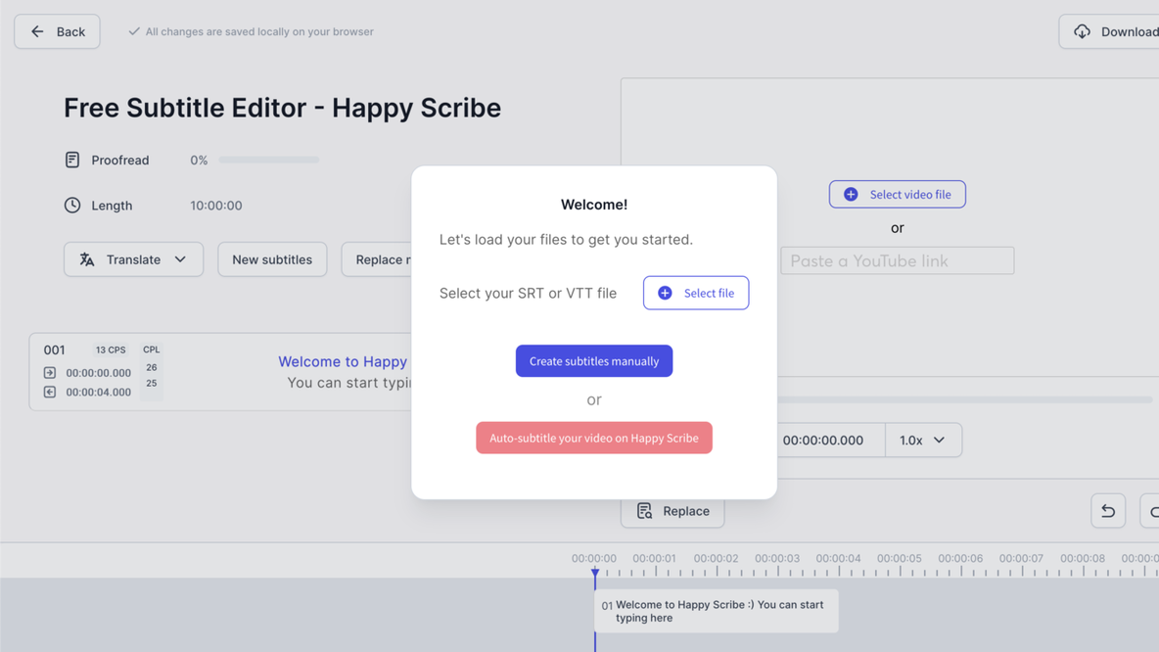1159x652 pixels.
Task: Expand the 1.0x playback speed dropdown
Action: point(923,441)
